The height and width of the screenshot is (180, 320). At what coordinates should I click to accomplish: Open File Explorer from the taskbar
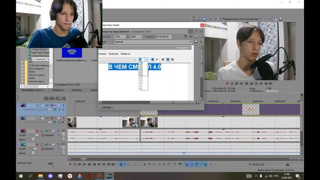pyautogui.click(x=40, y=176)
